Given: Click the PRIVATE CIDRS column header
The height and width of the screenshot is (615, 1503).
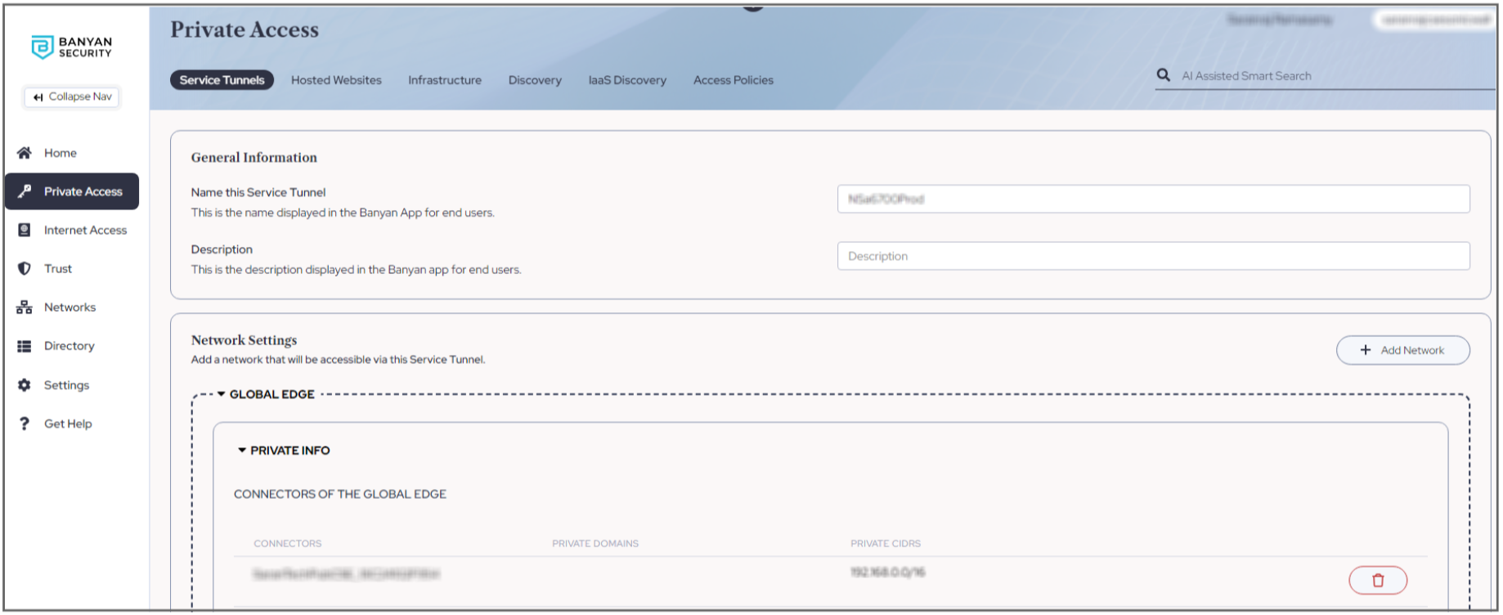Looking at the screenshot, I should [886, 544].
